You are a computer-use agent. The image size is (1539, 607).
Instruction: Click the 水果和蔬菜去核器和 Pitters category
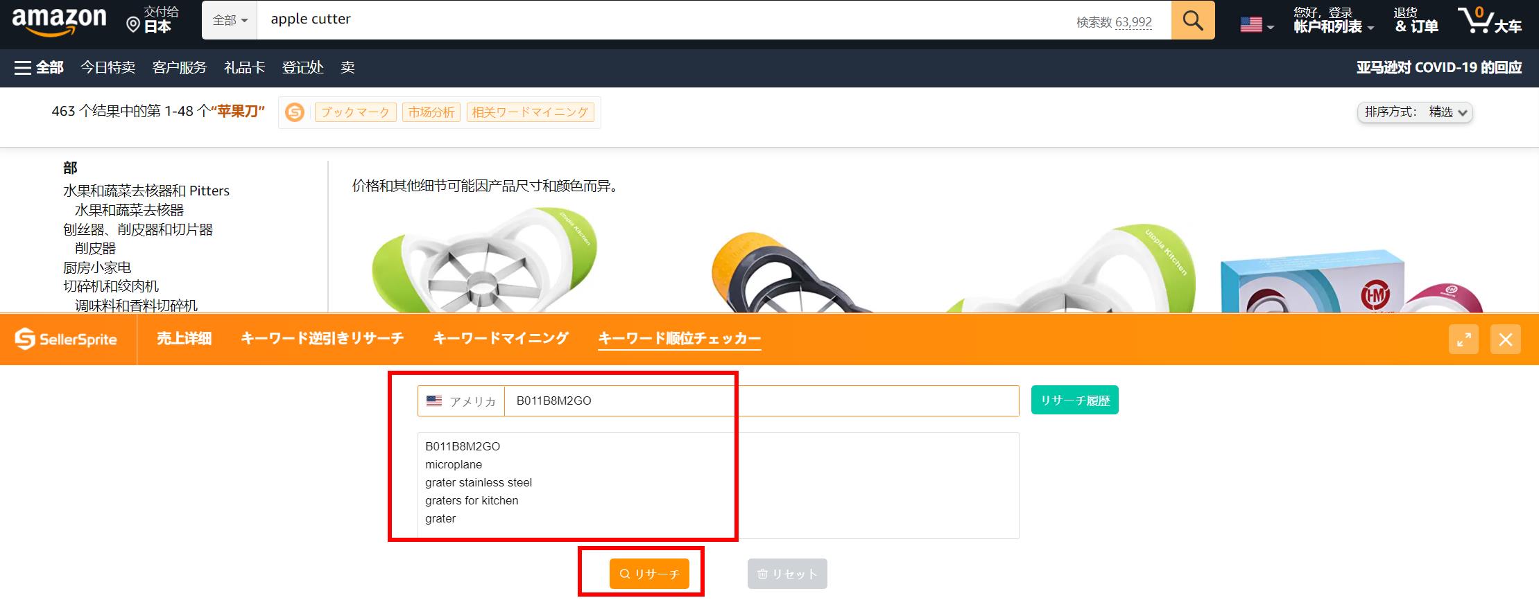[146, 191]
